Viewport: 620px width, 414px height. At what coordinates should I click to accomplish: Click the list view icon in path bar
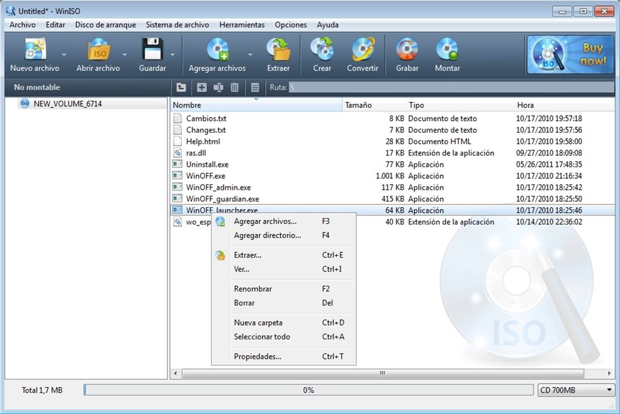[255, 87]
